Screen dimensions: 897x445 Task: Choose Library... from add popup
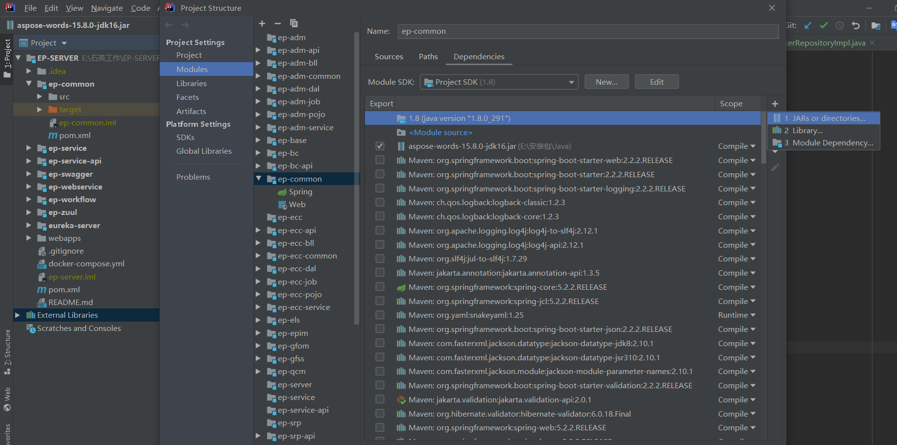pyautogui.click(x=824, y=131)
